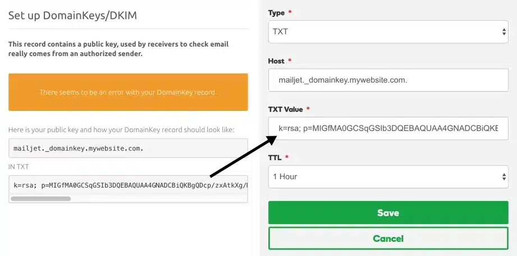Click the orange DomainKey error banner
Screen dimensions: 517x256
(128, 92)
